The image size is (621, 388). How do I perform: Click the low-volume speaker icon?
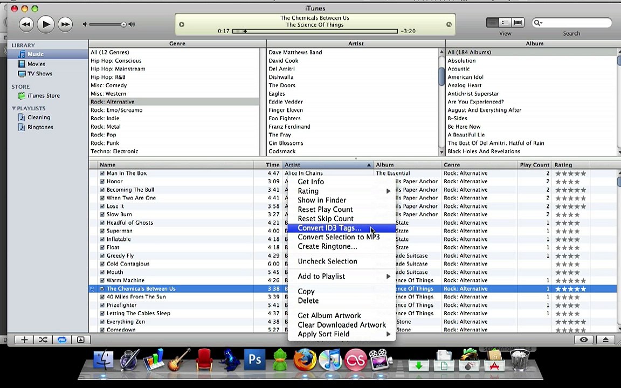[85, 25]
